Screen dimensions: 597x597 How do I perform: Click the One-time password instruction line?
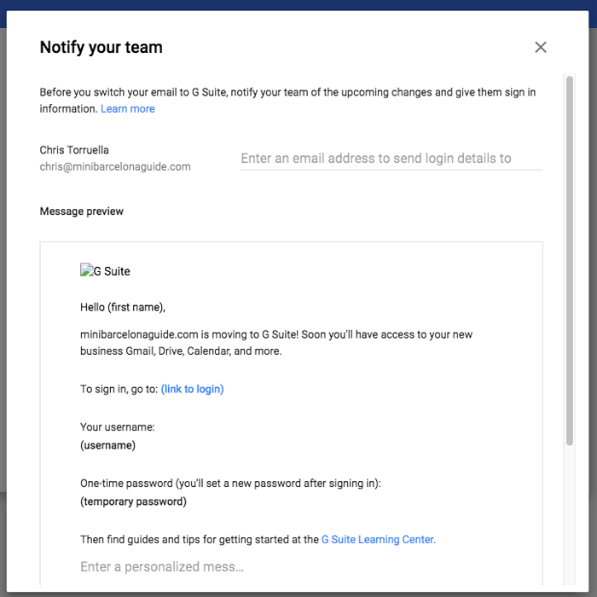[230, 483]
